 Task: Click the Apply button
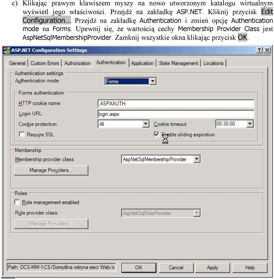[x=212, y=268]
